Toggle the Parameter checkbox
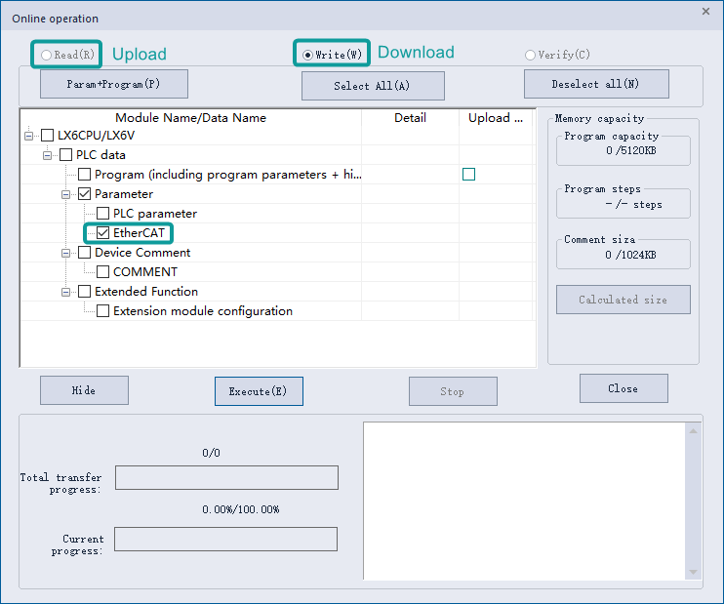Screen dimensions: 724x604 click(84, 194)
